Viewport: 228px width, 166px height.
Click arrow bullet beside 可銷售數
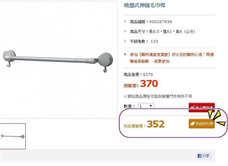coord(125,41)
